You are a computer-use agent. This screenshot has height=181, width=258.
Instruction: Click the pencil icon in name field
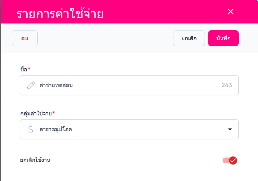(31, 85)
